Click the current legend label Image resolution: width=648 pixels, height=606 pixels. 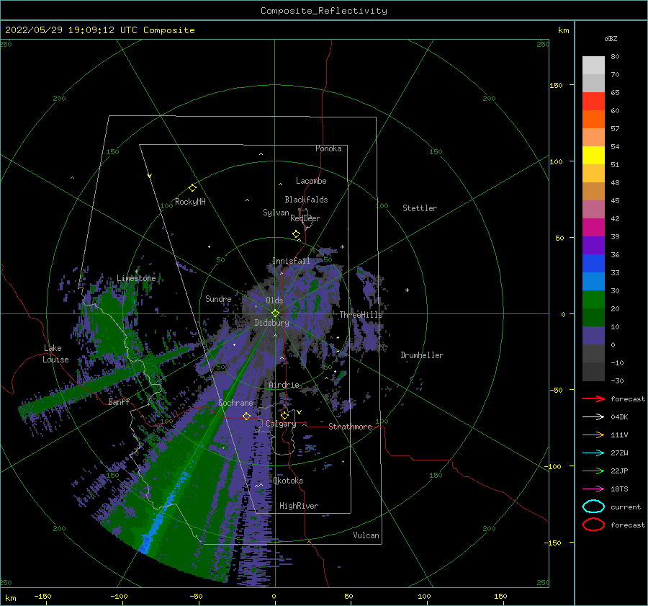[626, 507]
